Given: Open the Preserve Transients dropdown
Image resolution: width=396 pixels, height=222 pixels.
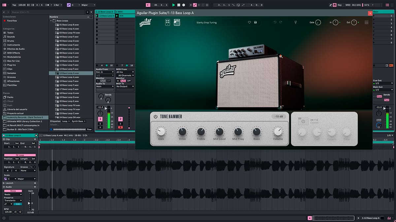Looking at the screenshot, I should pyautogui.click(x=13, y=200).
